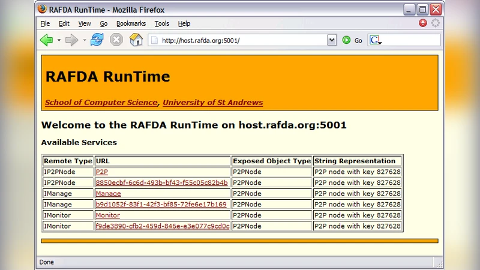This screenshot has height=270, width=480.
Task: Go to the Home page icon
Action: (x=136, y=40)
